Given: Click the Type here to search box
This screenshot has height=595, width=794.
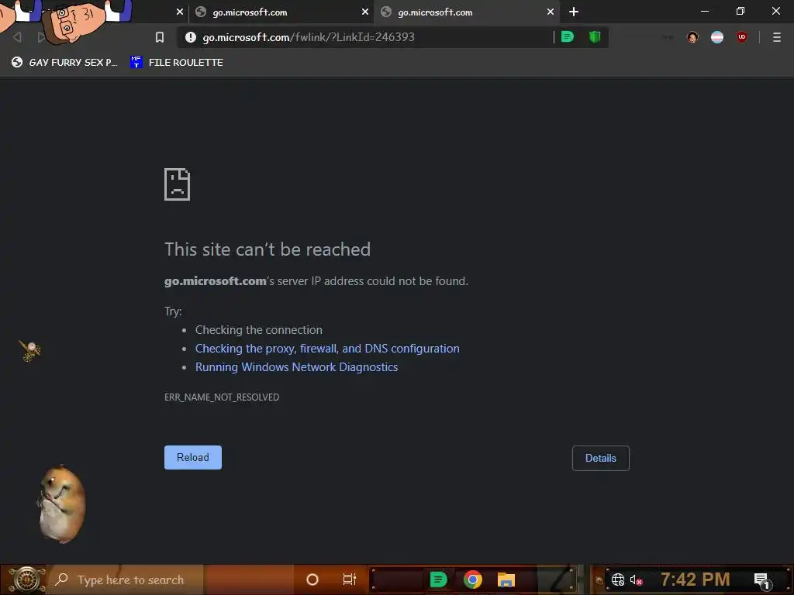Looking at the screenshot, I should [x=126, y=580].
